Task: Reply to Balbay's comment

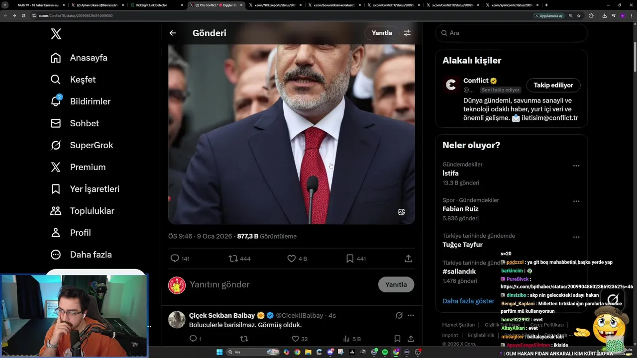Action: pyautogui.click(x=193, y=339)
